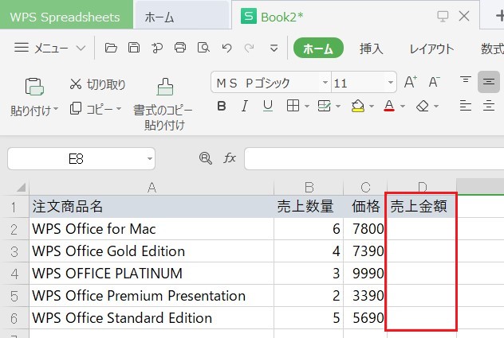This screenshot has width=504, height=338.
Task: Center text horizontally
Action: (x=489, y=106)
